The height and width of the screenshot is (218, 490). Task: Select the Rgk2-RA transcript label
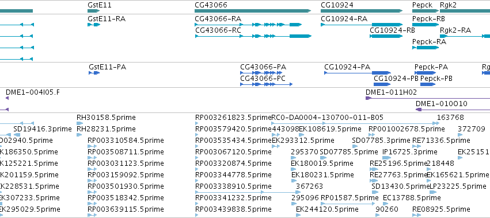click(x=455, y=30)
